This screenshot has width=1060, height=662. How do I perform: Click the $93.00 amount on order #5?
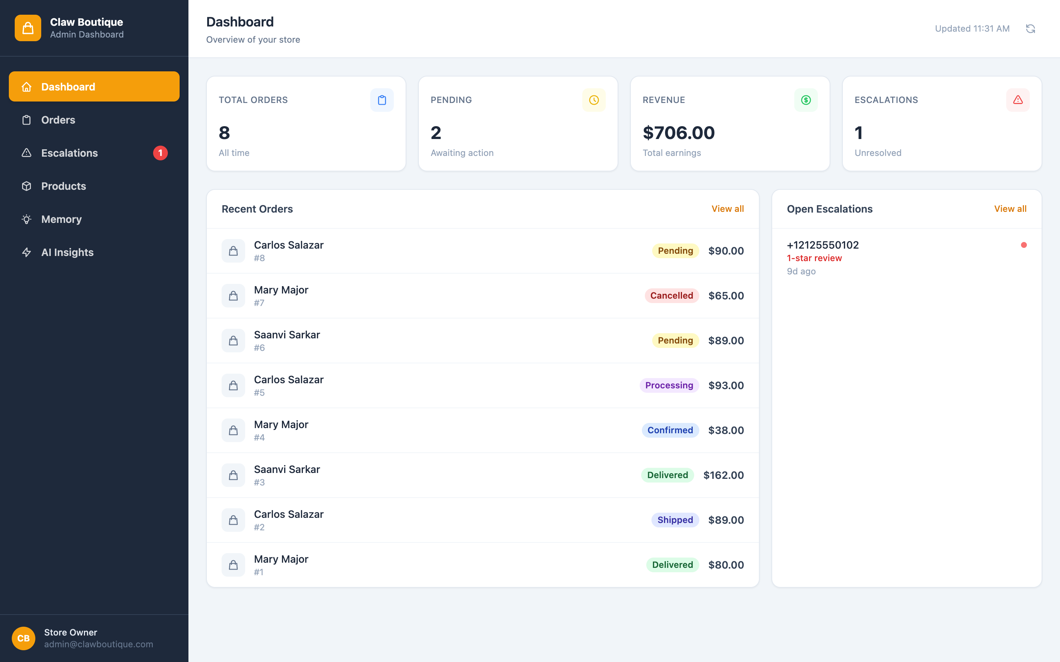(726, 385)
